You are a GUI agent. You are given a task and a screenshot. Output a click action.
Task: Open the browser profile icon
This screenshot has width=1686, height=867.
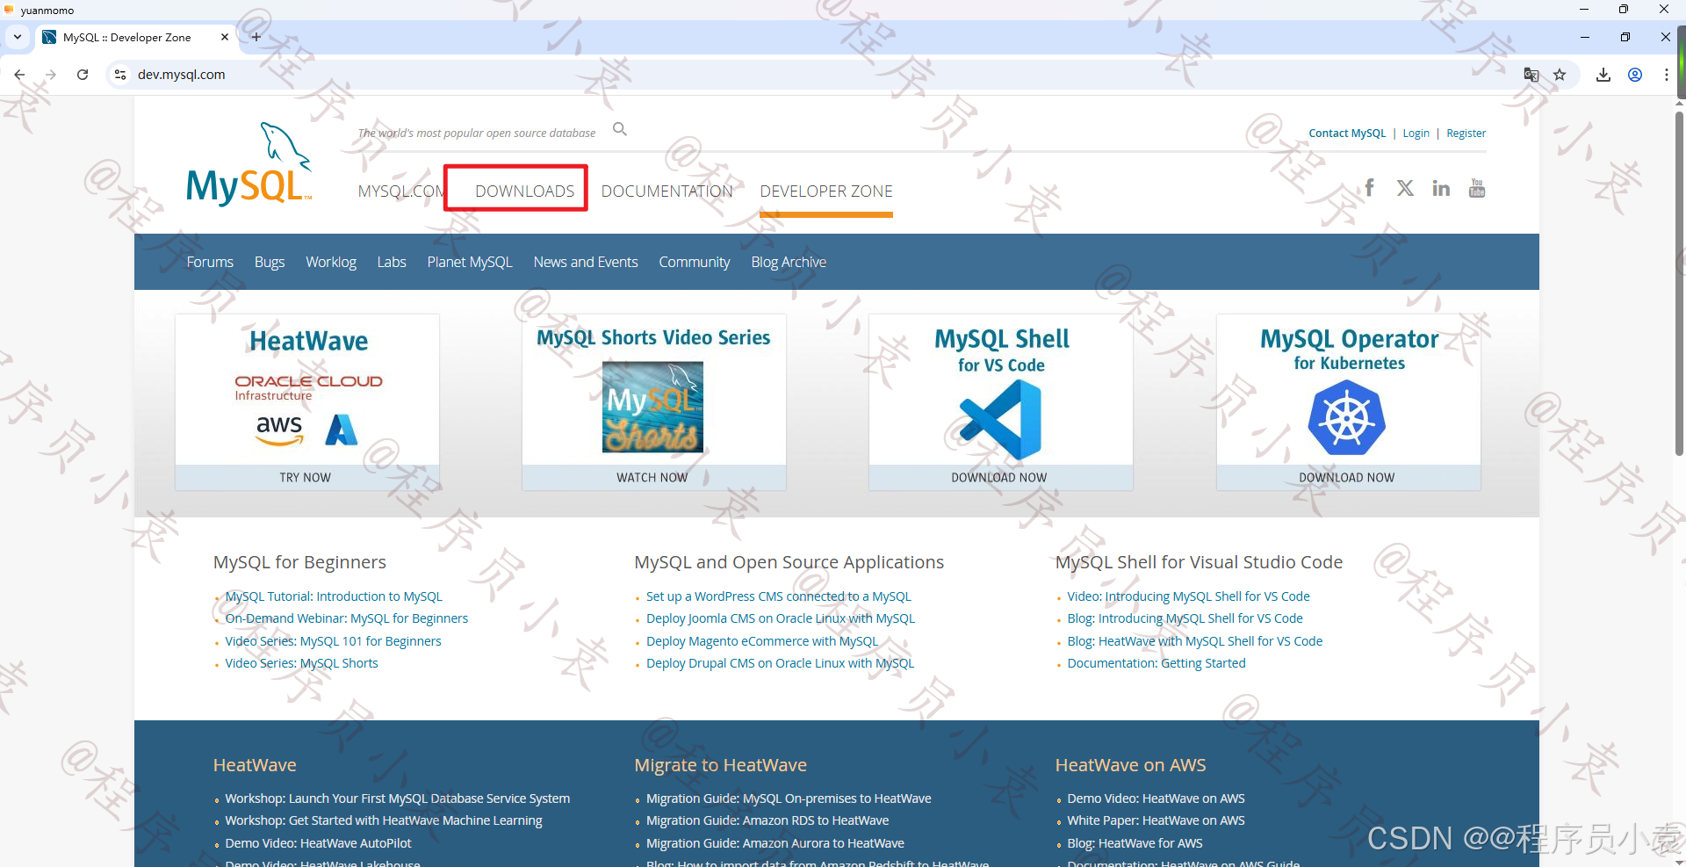click(1635, 75)
